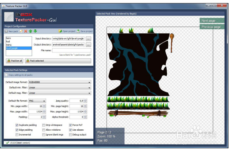230x150 pixels.
Task: Click the Jpeg quality spinner
Action: coord(78,101)
